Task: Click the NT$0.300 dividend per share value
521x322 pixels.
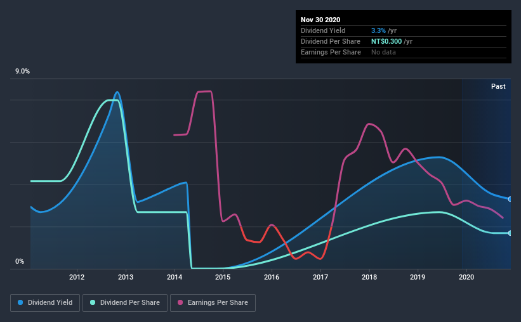Action: point(386,41)
